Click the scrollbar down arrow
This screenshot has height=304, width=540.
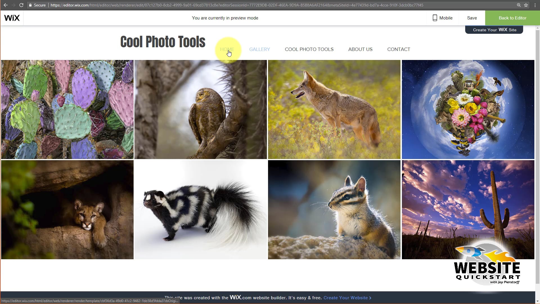537,301
